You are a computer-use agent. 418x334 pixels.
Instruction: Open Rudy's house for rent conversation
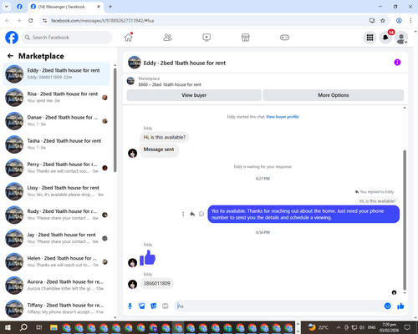[x=56, y=215]
